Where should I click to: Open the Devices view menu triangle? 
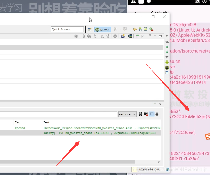pyautogui.click(x=150, y=35)
